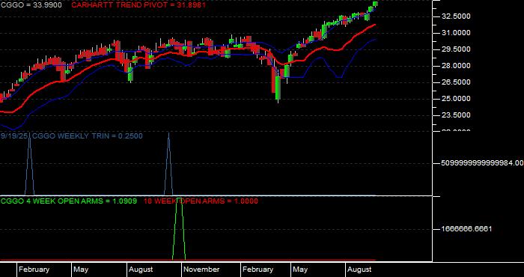Viewport: 524px width, 277px height.
Task: Click the 29.5000 price axis value
Action: [456, 49]
